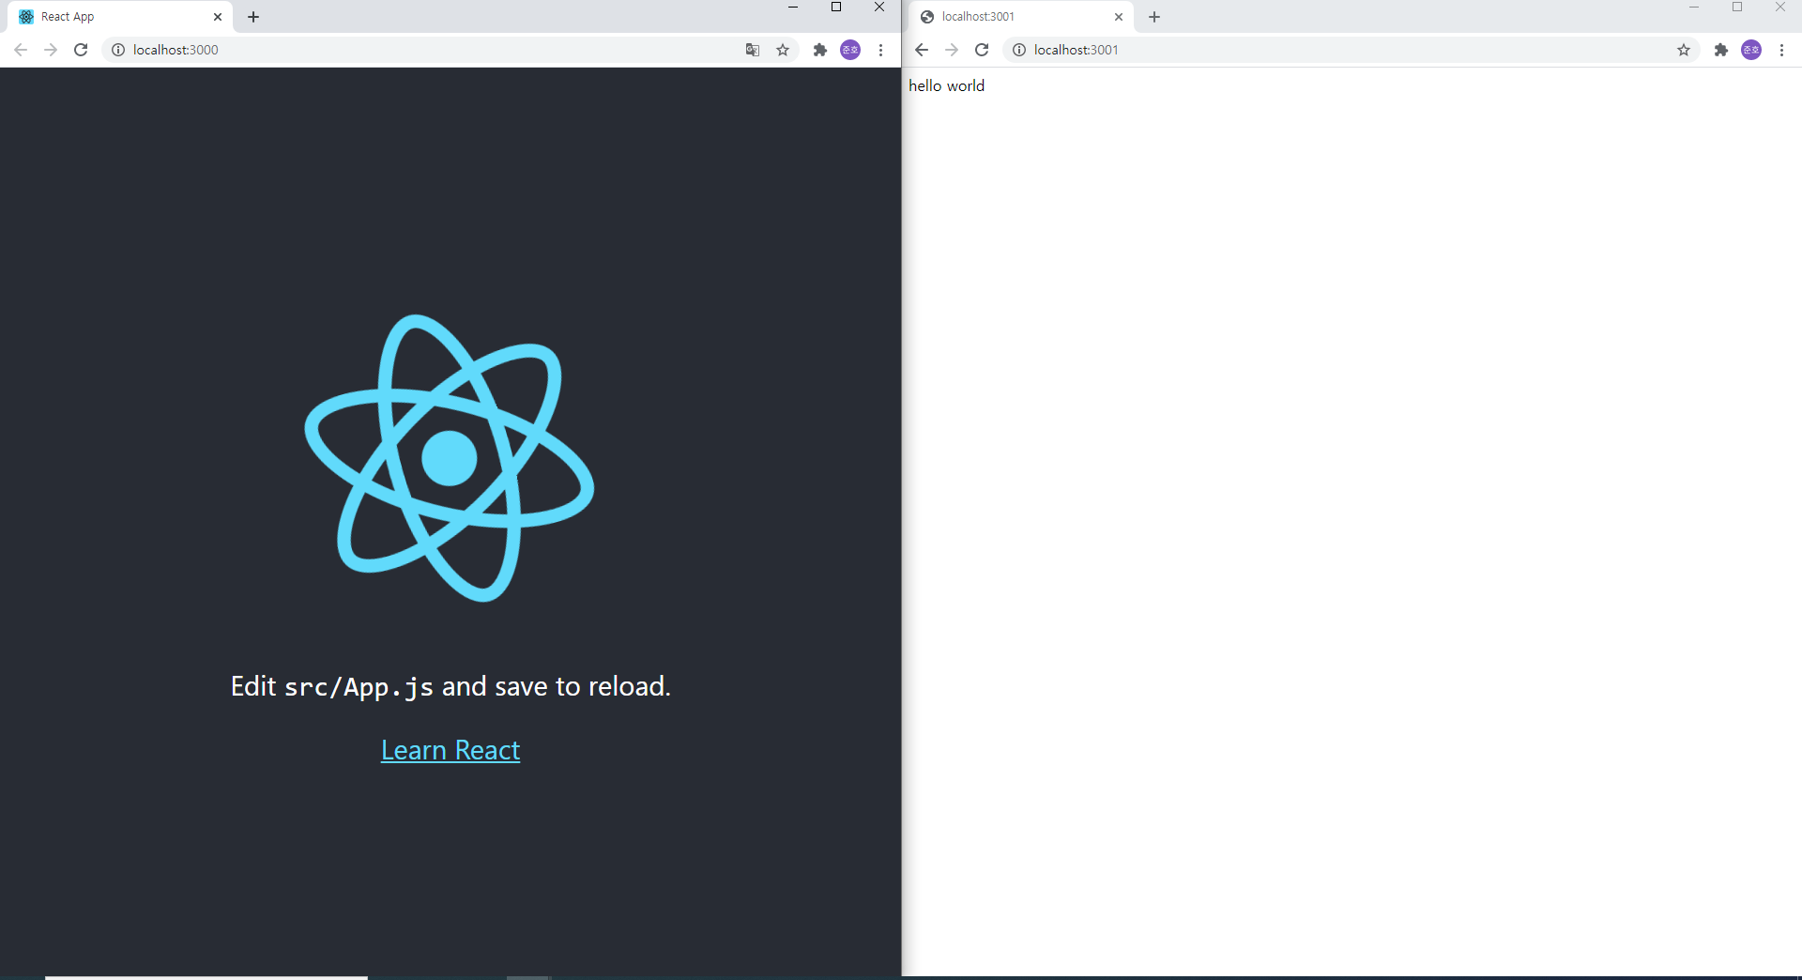This screenshot has width=1802, height=980.
Task: Follow the Learn React link
Action: (450, 750)
